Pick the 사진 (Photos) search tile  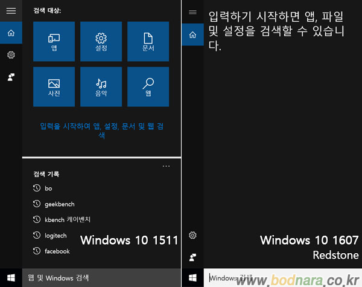tap(54, 86)
